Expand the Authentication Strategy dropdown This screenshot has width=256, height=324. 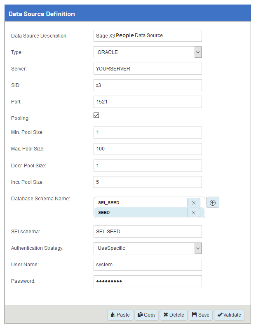click(x=148, y=248)
